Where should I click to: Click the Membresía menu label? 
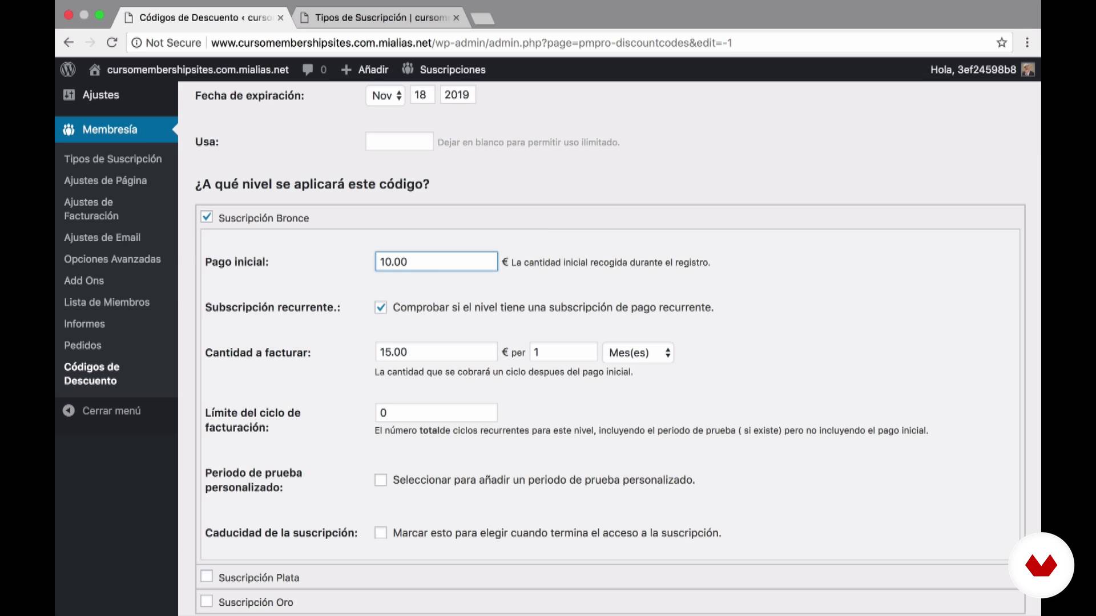[x=110, y=129]
